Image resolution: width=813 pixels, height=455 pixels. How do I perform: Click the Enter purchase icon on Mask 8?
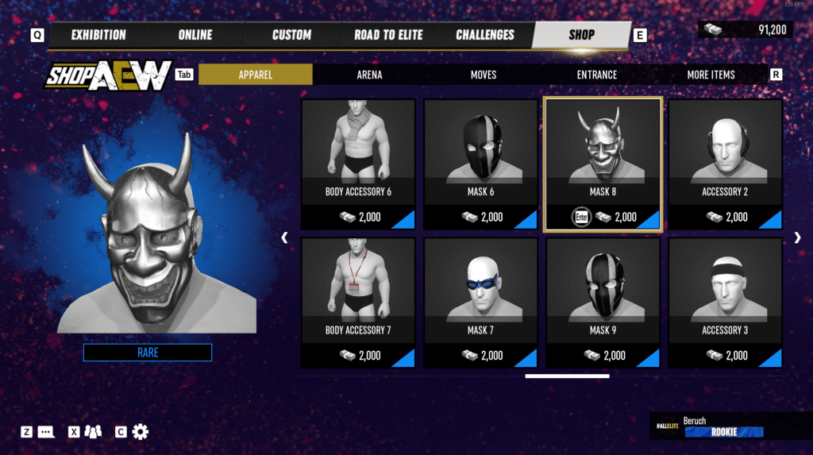click(581, 217)
